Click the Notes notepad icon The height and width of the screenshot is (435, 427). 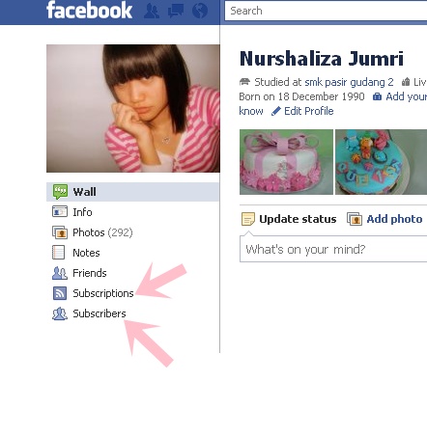[59, 253]
